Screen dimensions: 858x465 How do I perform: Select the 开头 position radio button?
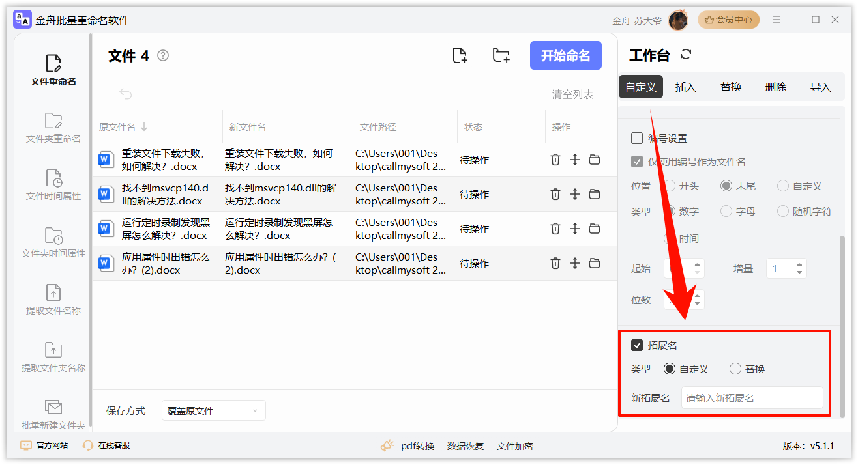point(670,186)
